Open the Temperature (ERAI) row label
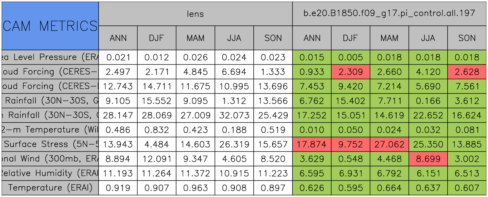 click(50, 188)
